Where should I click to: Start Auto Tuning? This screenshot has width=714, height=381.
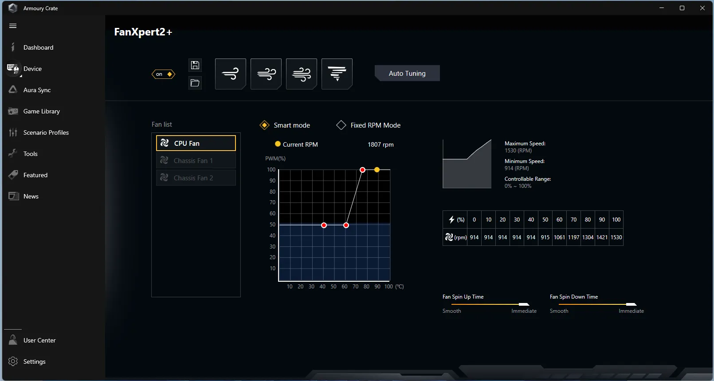[x=407, y=73]
